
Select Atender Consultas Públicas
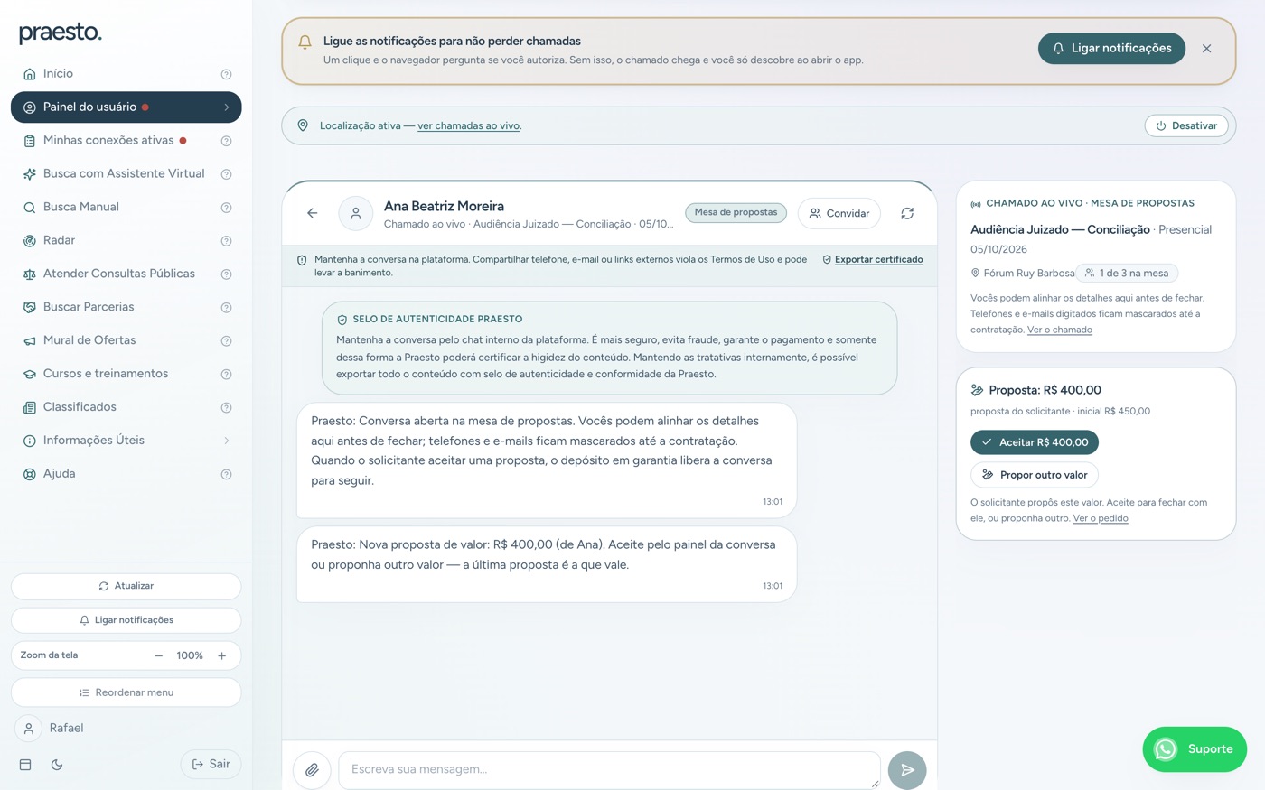point(126,274)
